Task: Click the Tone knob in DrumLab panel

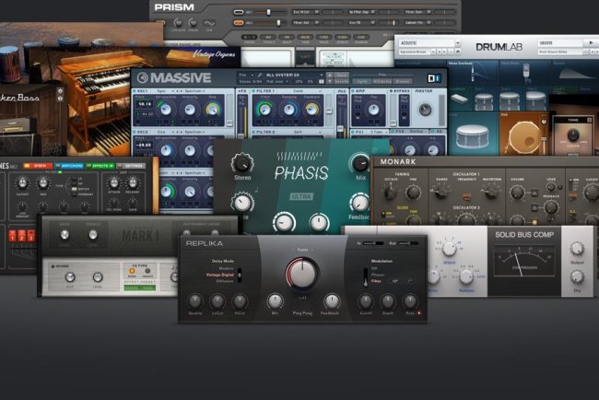Action: [x=572, y=135]
